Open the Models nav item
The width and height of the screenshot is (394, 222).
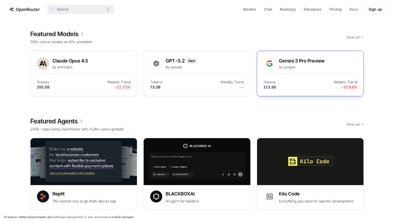point(250,10)
